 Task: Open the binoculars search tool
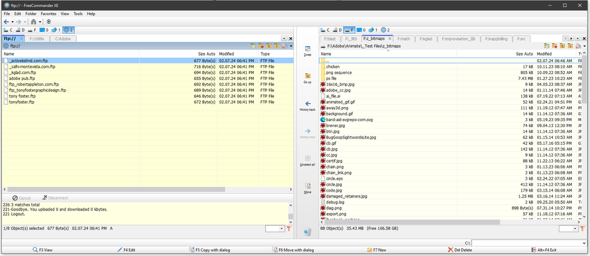tap(34, 22)
